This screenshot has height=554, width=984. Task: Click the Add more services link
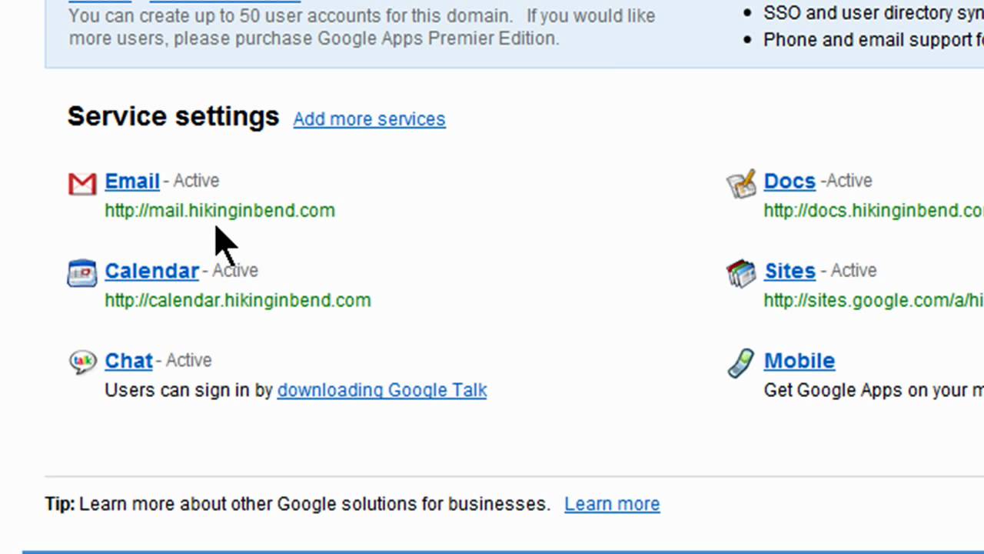point(369,119)
